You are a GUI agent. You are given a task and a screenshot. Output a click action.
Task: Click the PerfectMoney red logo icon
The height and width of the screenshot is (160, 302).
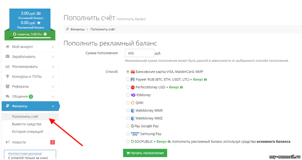pyautogui.click(x=133, y=87)
